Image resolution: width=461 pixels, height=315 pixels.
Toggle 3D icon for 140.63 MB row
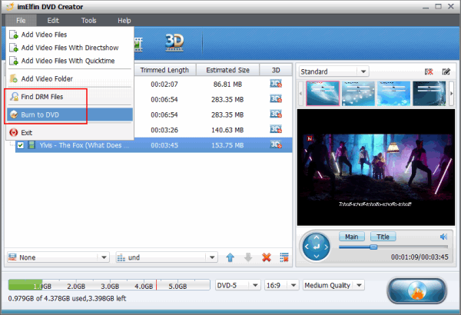[x=276, y=130]
